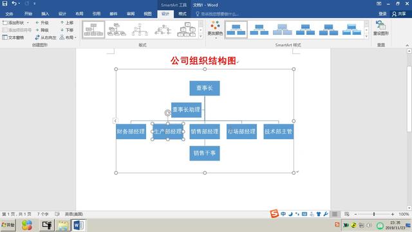Image resolution: width=412 pixels, height=232 pixels.
Task: Switch to the 开始 ribbon tab
Action: click(28, 14)
